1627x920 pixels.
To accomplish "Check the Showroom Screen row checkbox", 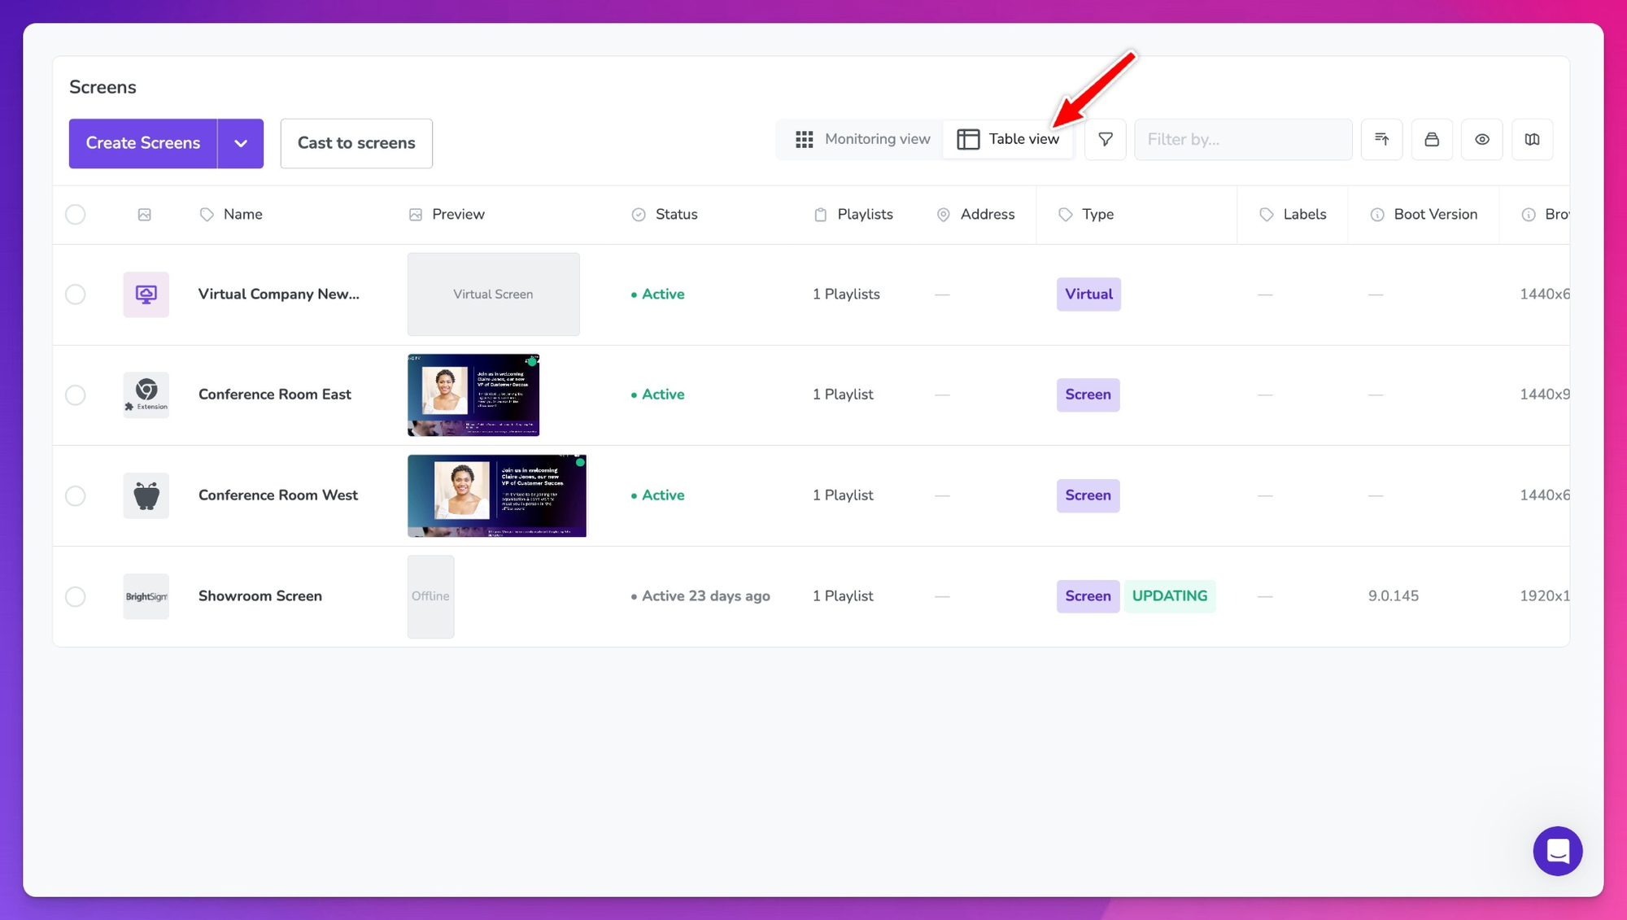I will point(76,596).
